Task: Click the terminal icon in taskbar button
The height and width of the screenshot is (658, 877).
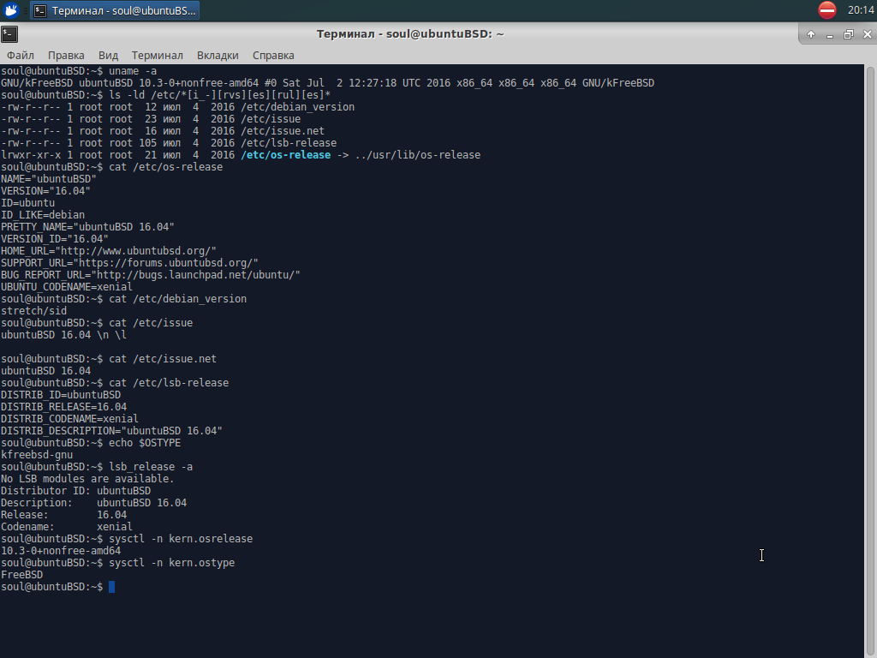Action: pyautogui.click(x=40, y=10)
